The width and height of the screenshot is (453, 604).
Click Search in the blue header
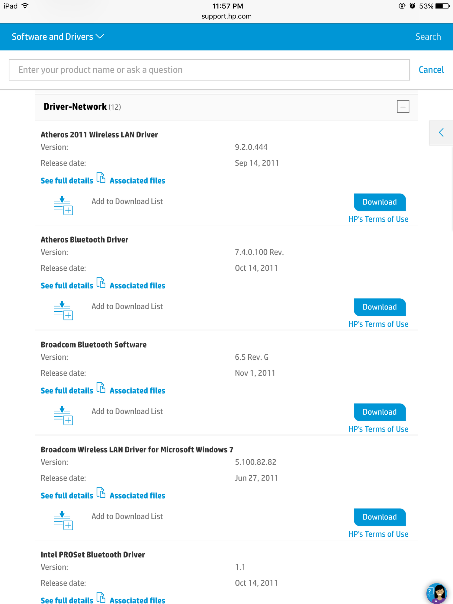[x=428, y=37]
